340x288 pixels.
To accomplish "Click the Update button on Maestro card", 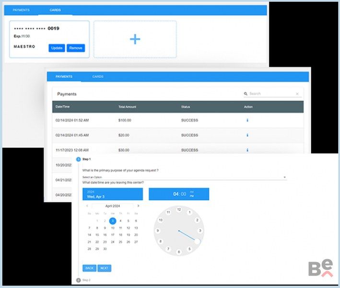I will (x=57, y=48).
